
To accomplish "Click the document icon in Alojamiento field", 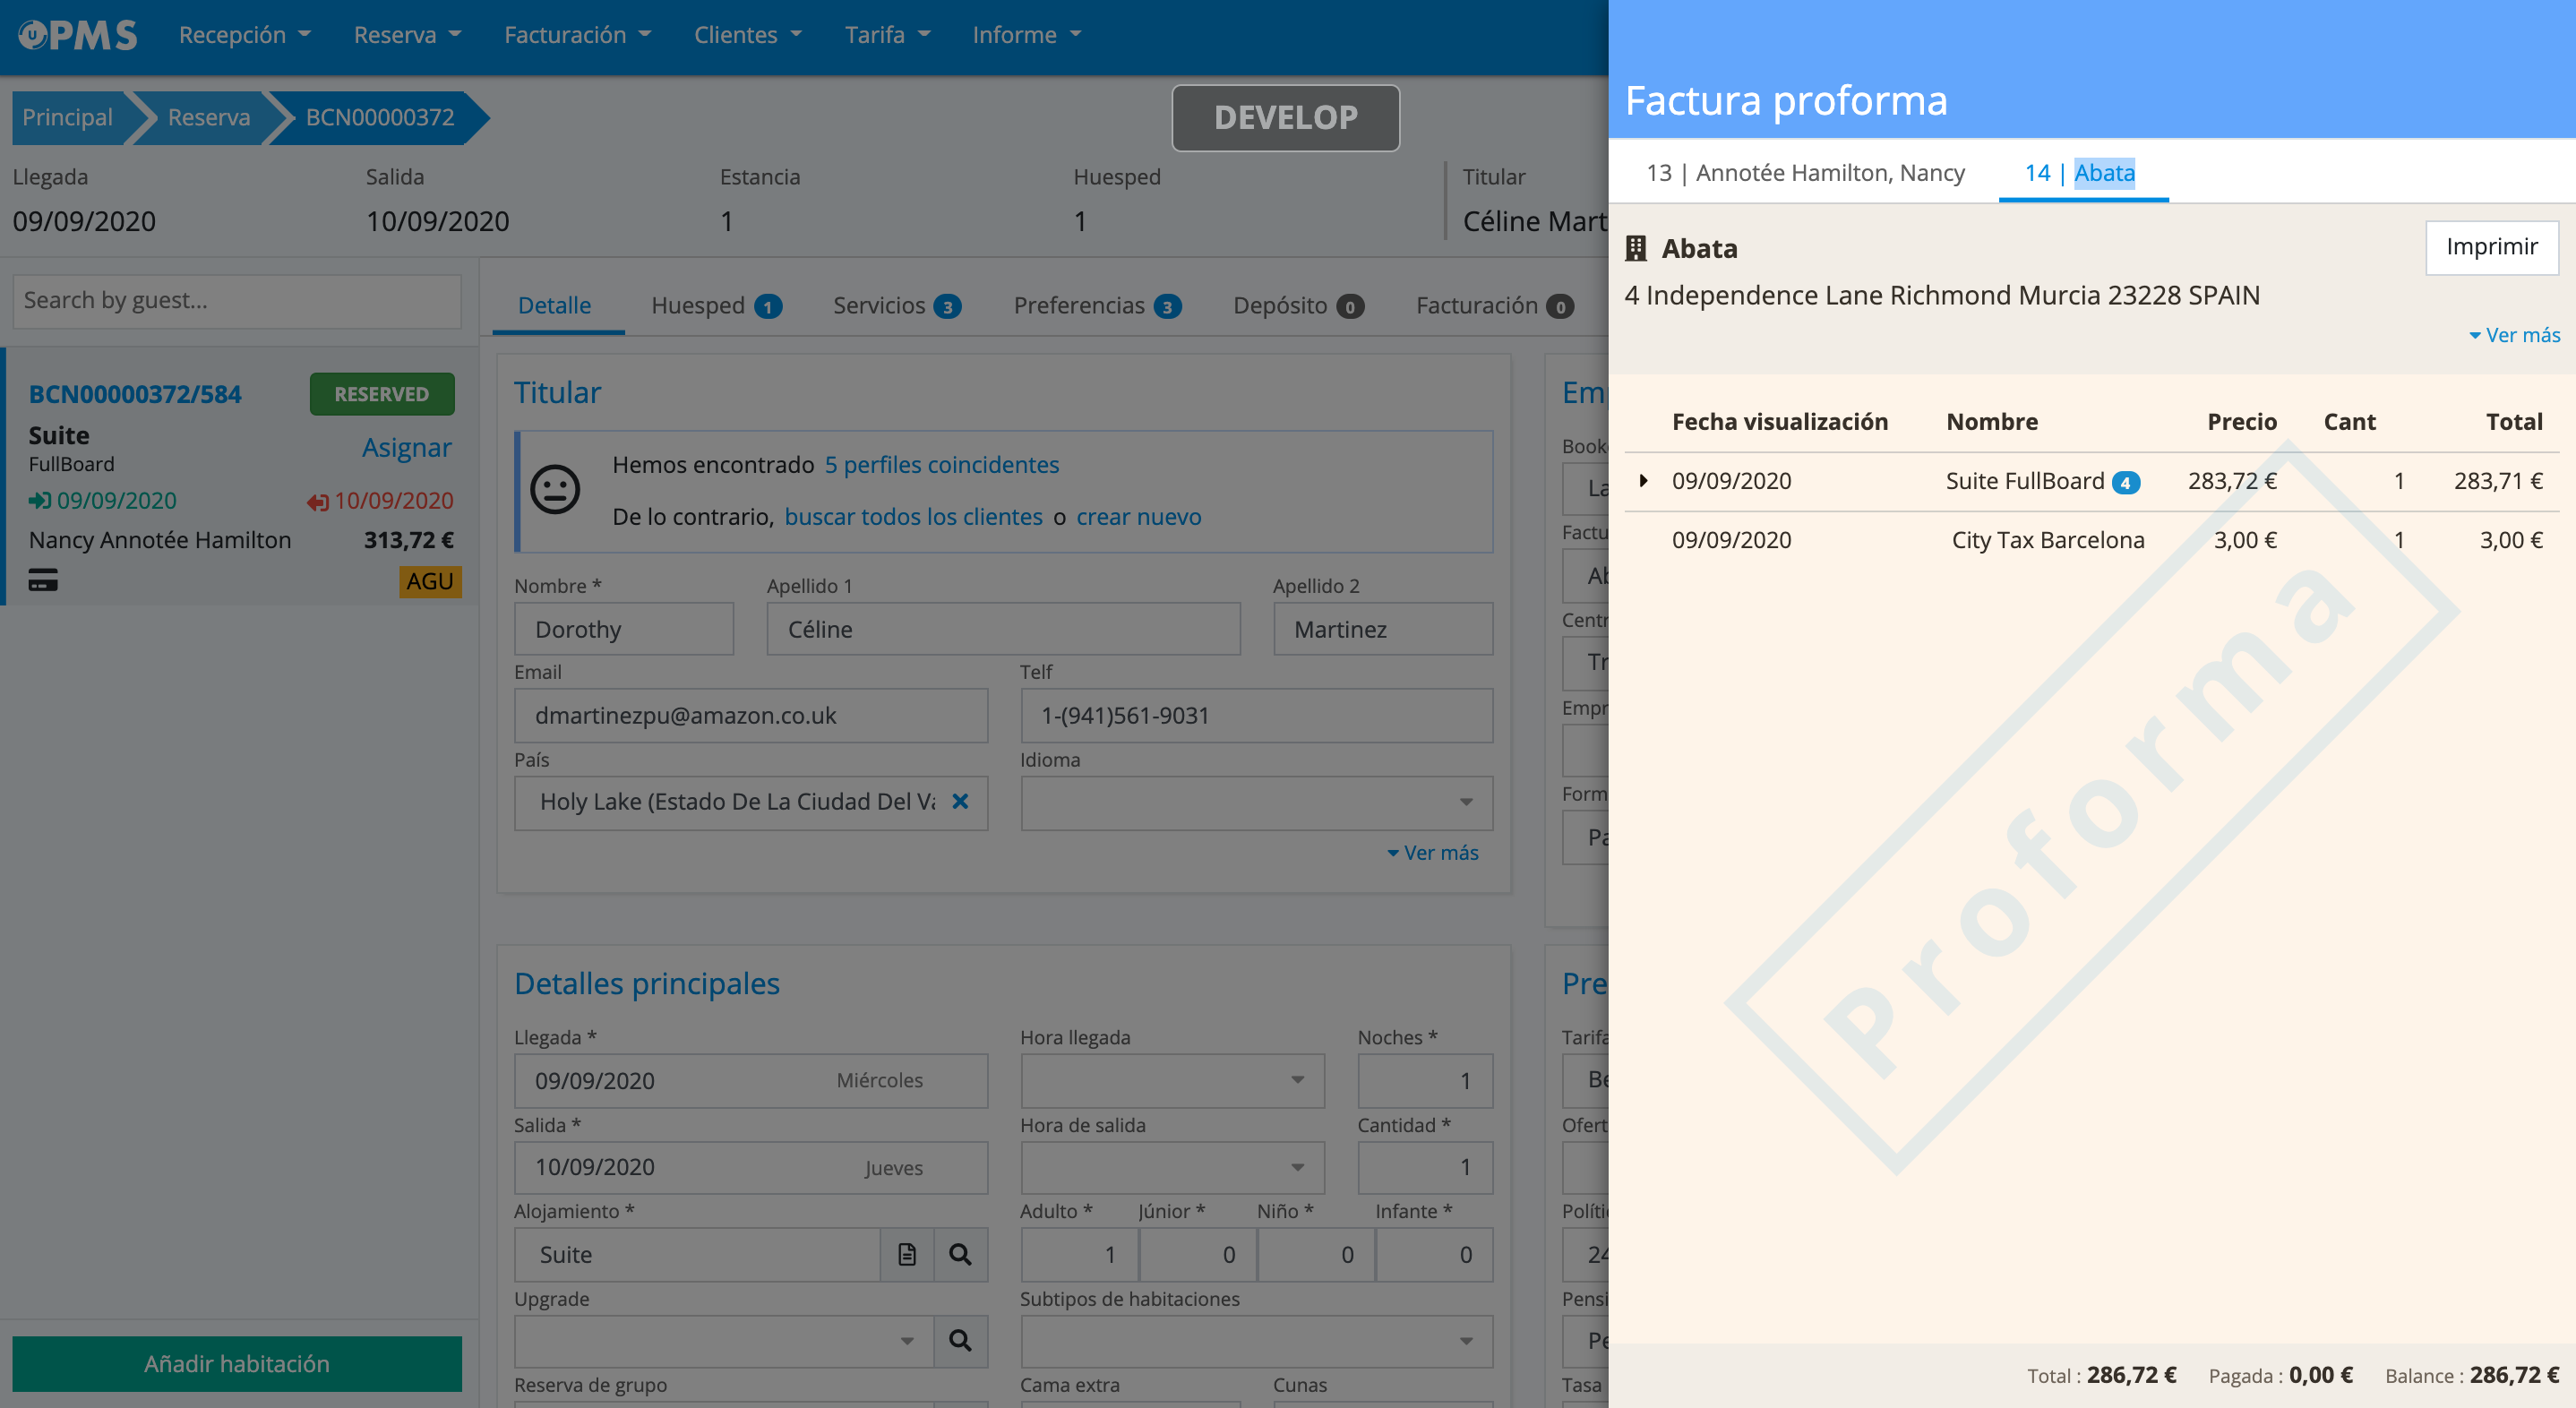I will click(907, 1254).
